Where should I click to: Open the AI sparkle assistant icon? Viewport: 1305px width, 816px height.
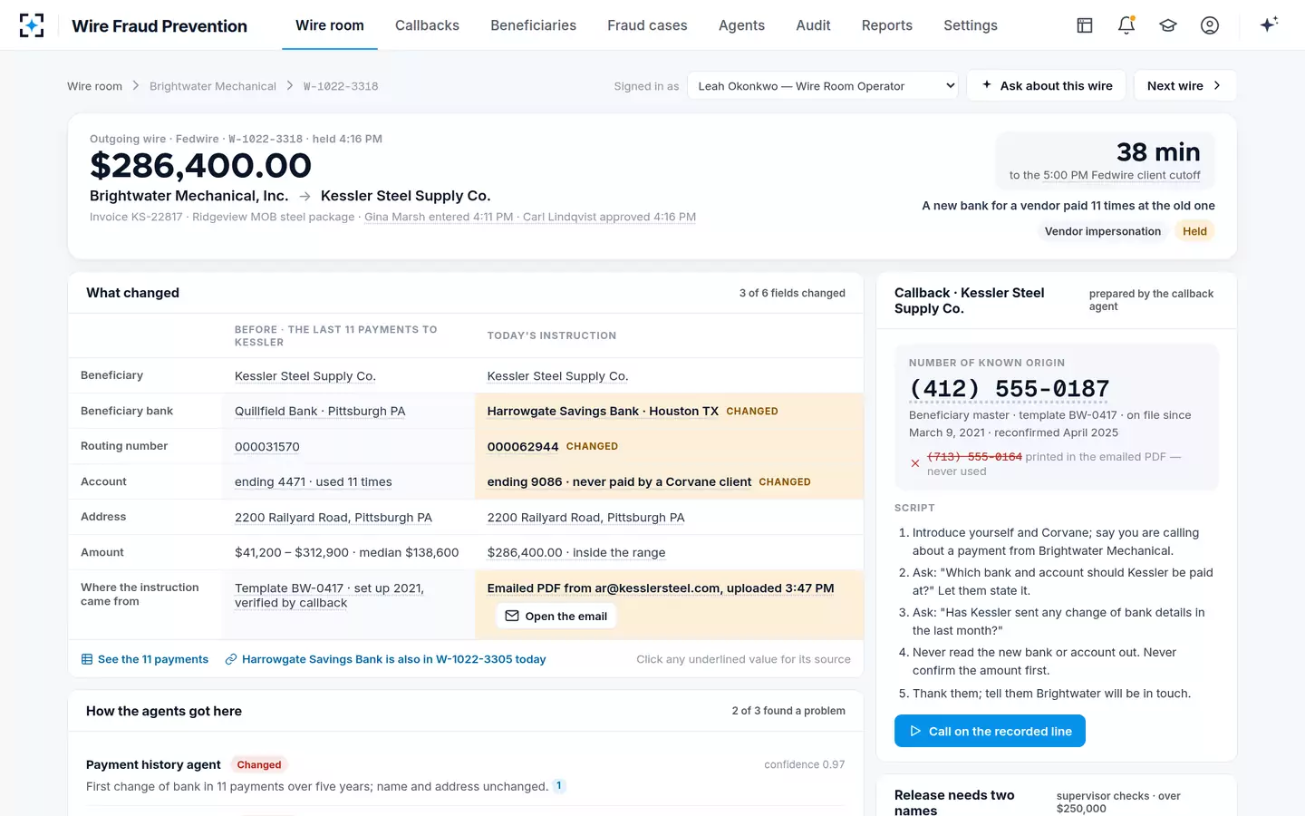pos(1269,24)
